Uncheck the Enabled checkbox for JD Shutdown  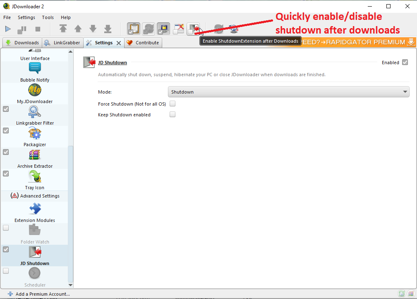405,62
